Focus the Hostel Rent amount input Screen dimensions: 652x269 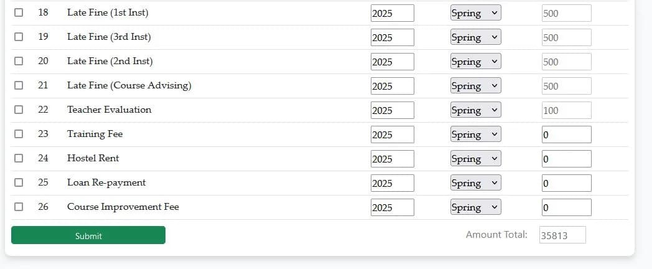pyautogui.click(x=566, y=159)
